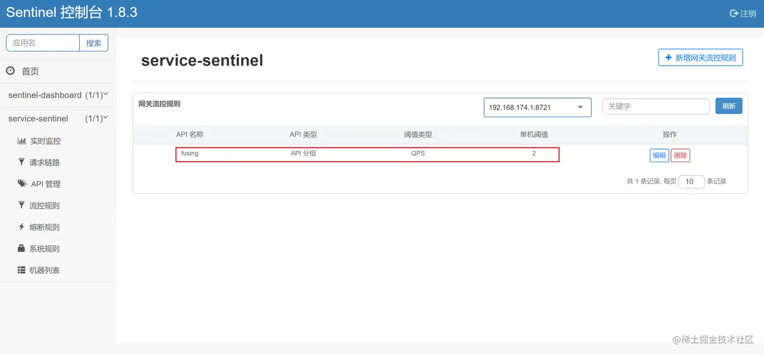Open the 192.168.174.1:8721 machine dropdown
This screenshot has height=355, width=764.
point(538,107)
